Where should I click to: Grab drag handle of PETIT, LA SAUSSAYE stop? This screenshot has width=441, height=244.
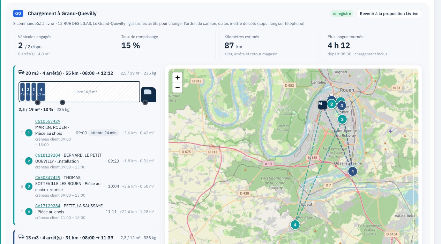tap(22, 212)
